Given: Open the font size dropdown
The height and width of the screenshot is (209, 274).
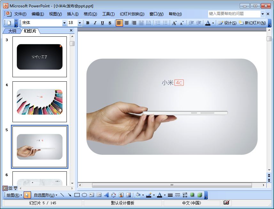Looking at the screenshot, I should pos(80,23).
